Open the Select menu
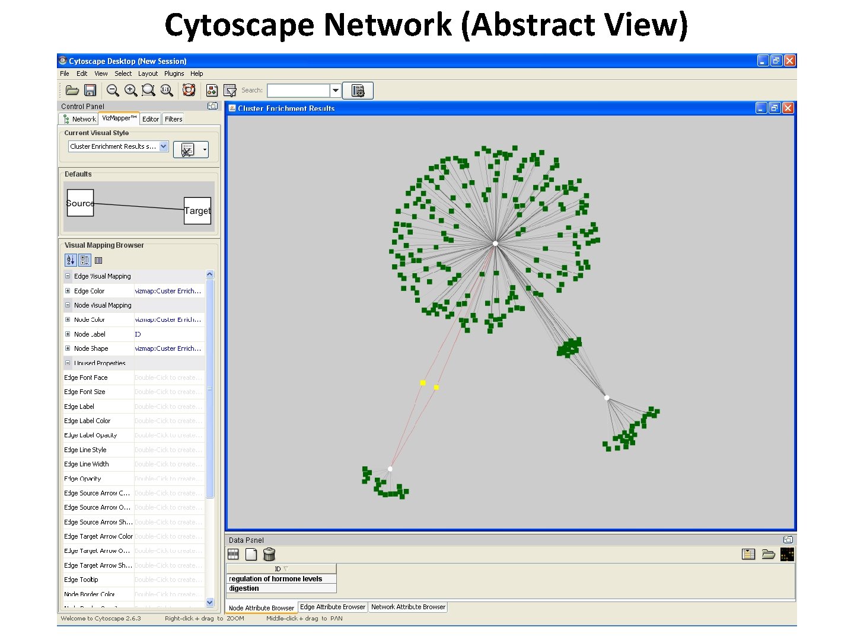Screen dimensions: 854x640 coord(123,73)
